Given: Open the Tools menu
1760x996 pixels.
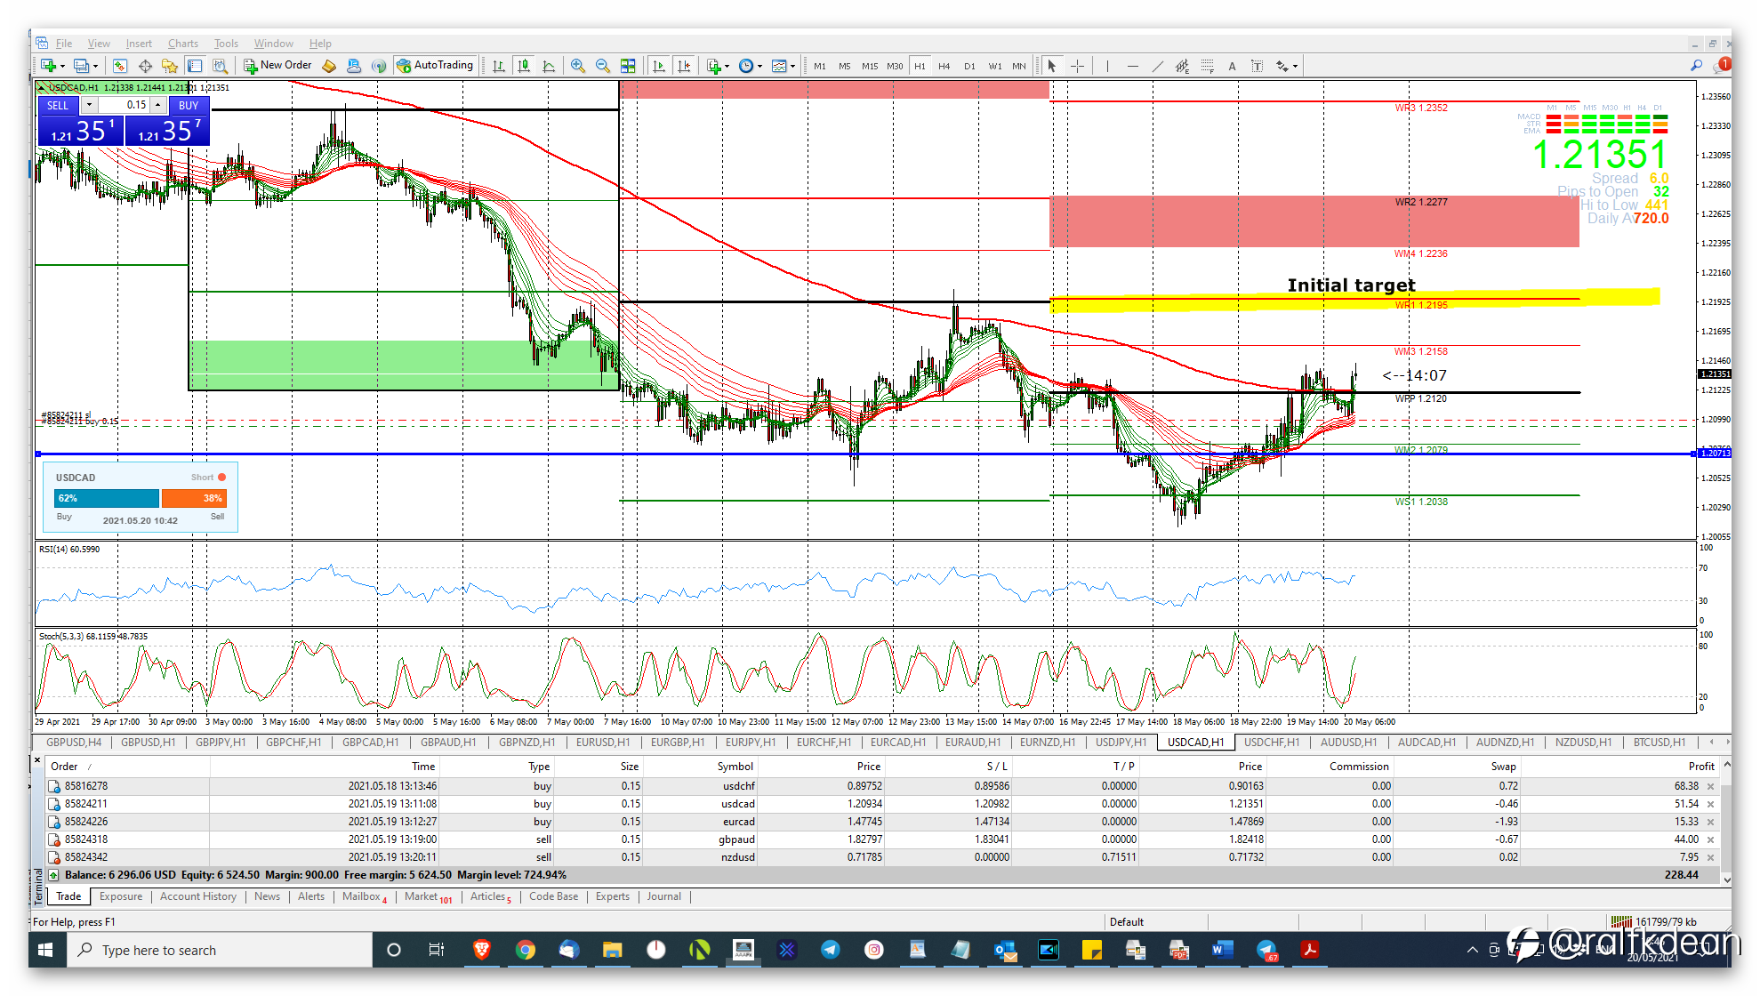Looking at the screenshot, I should coord(226,44).
